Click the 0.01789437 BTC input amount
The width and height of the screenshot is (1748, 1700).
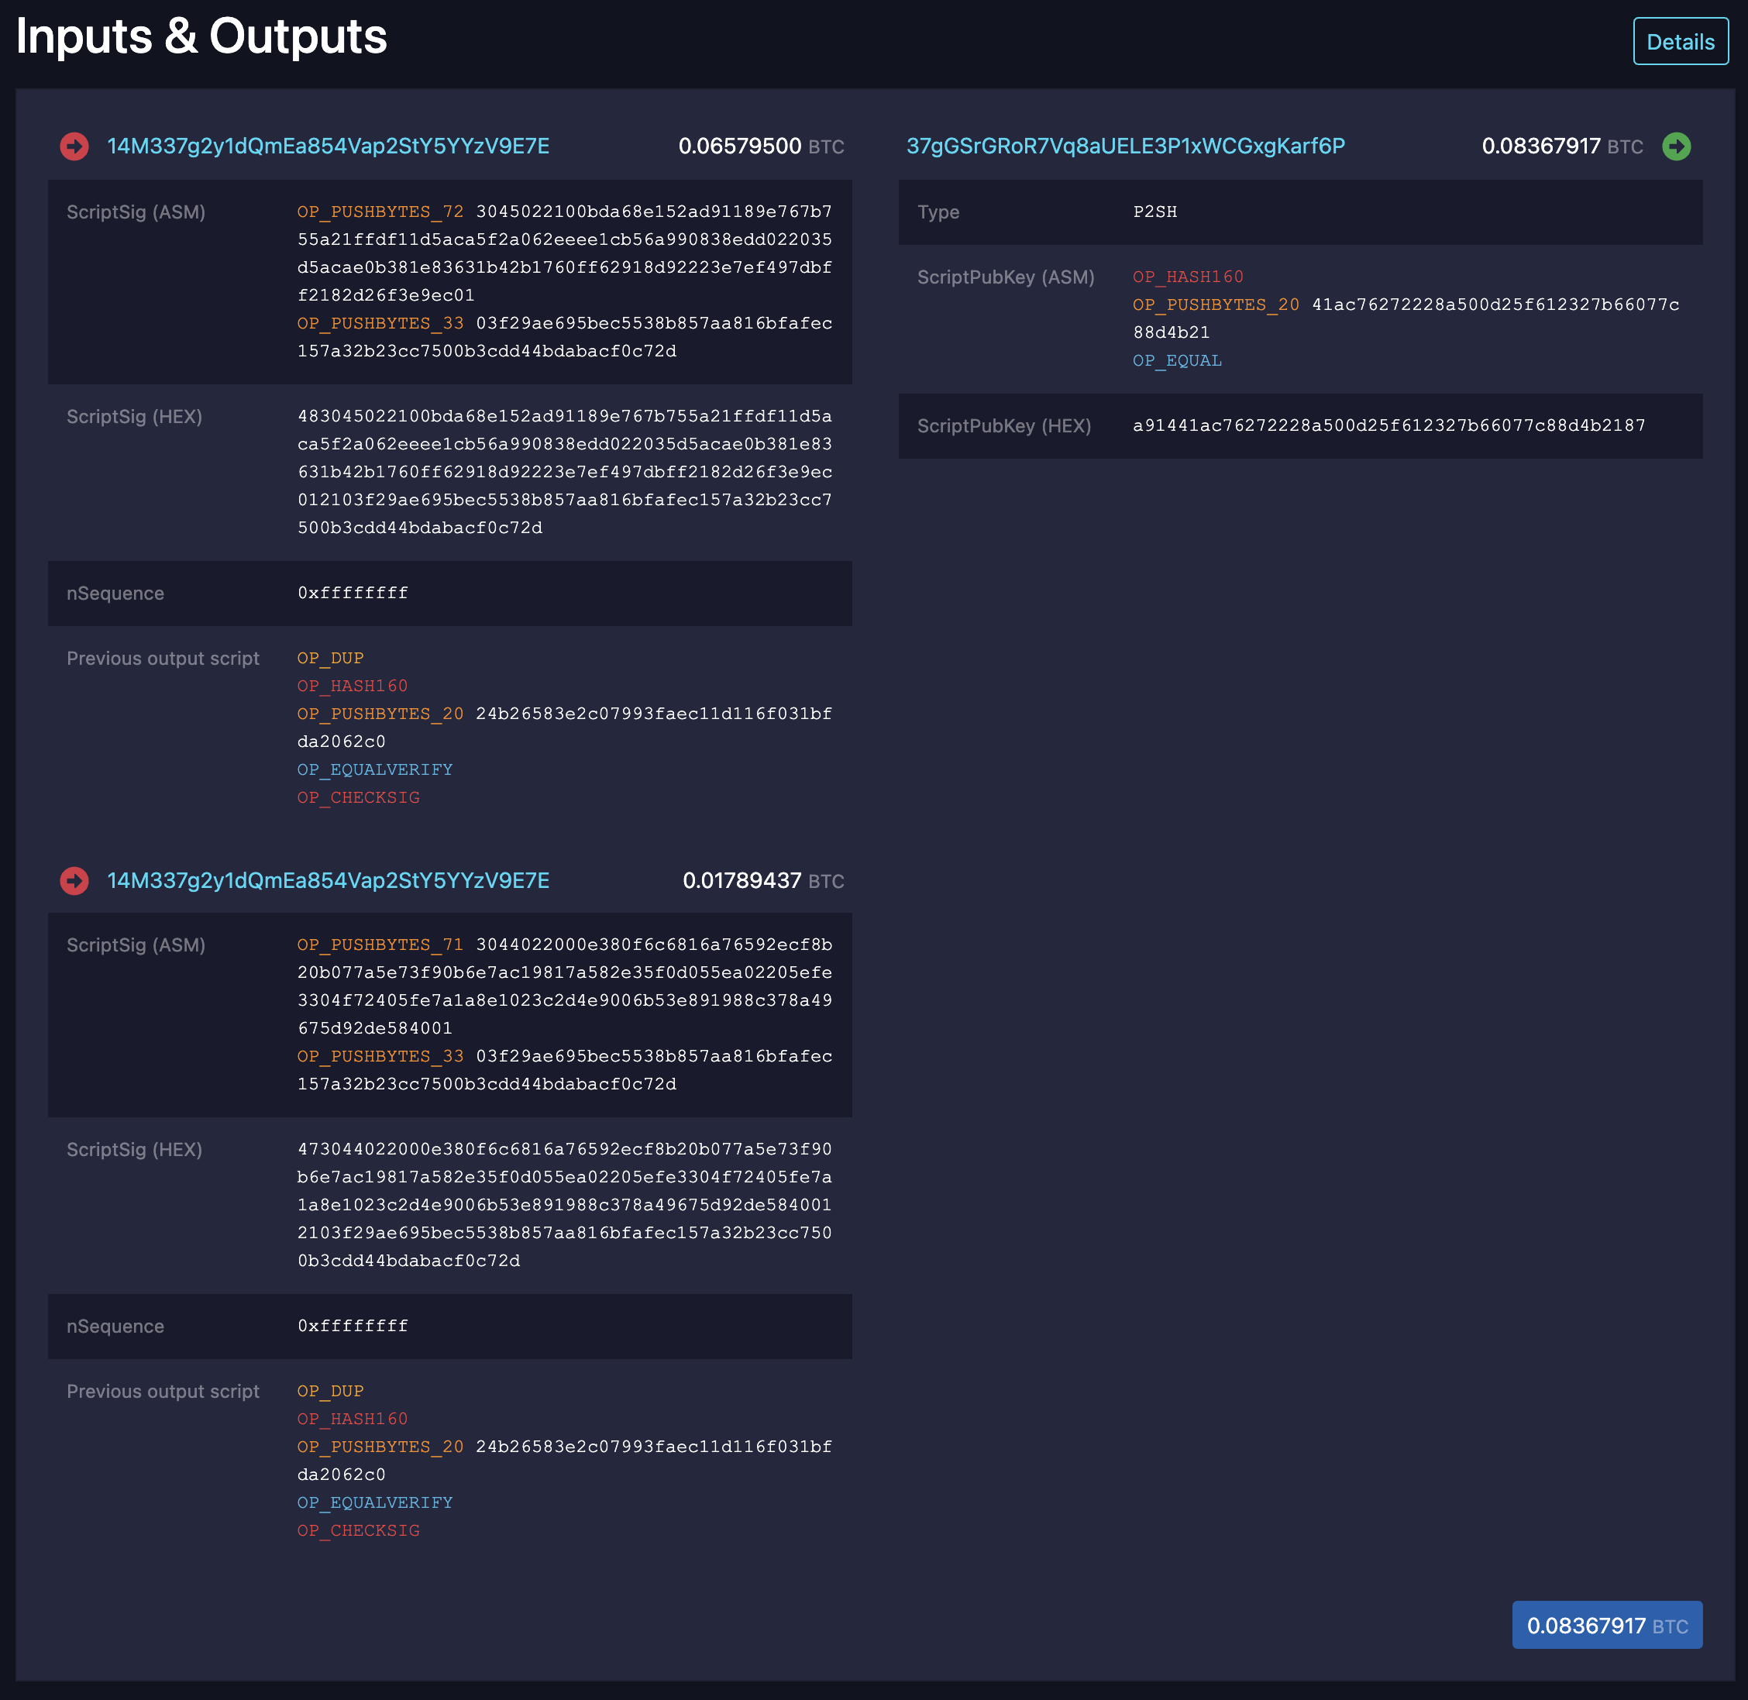click(762, 880)
